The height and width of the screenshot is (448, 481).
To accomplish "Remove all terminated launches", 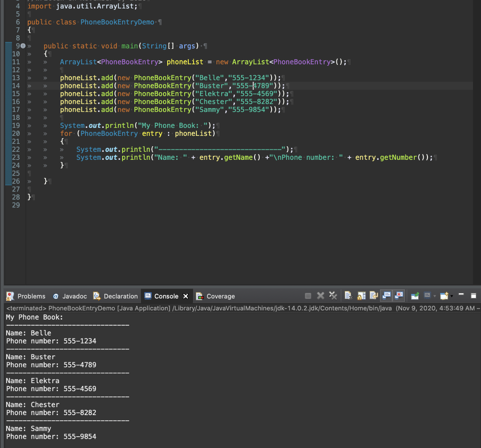I will pos(333,296).
